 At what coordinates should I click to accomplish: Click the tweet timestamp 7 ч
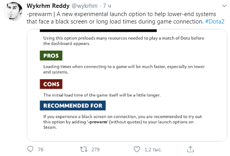(x=107, y=6)
